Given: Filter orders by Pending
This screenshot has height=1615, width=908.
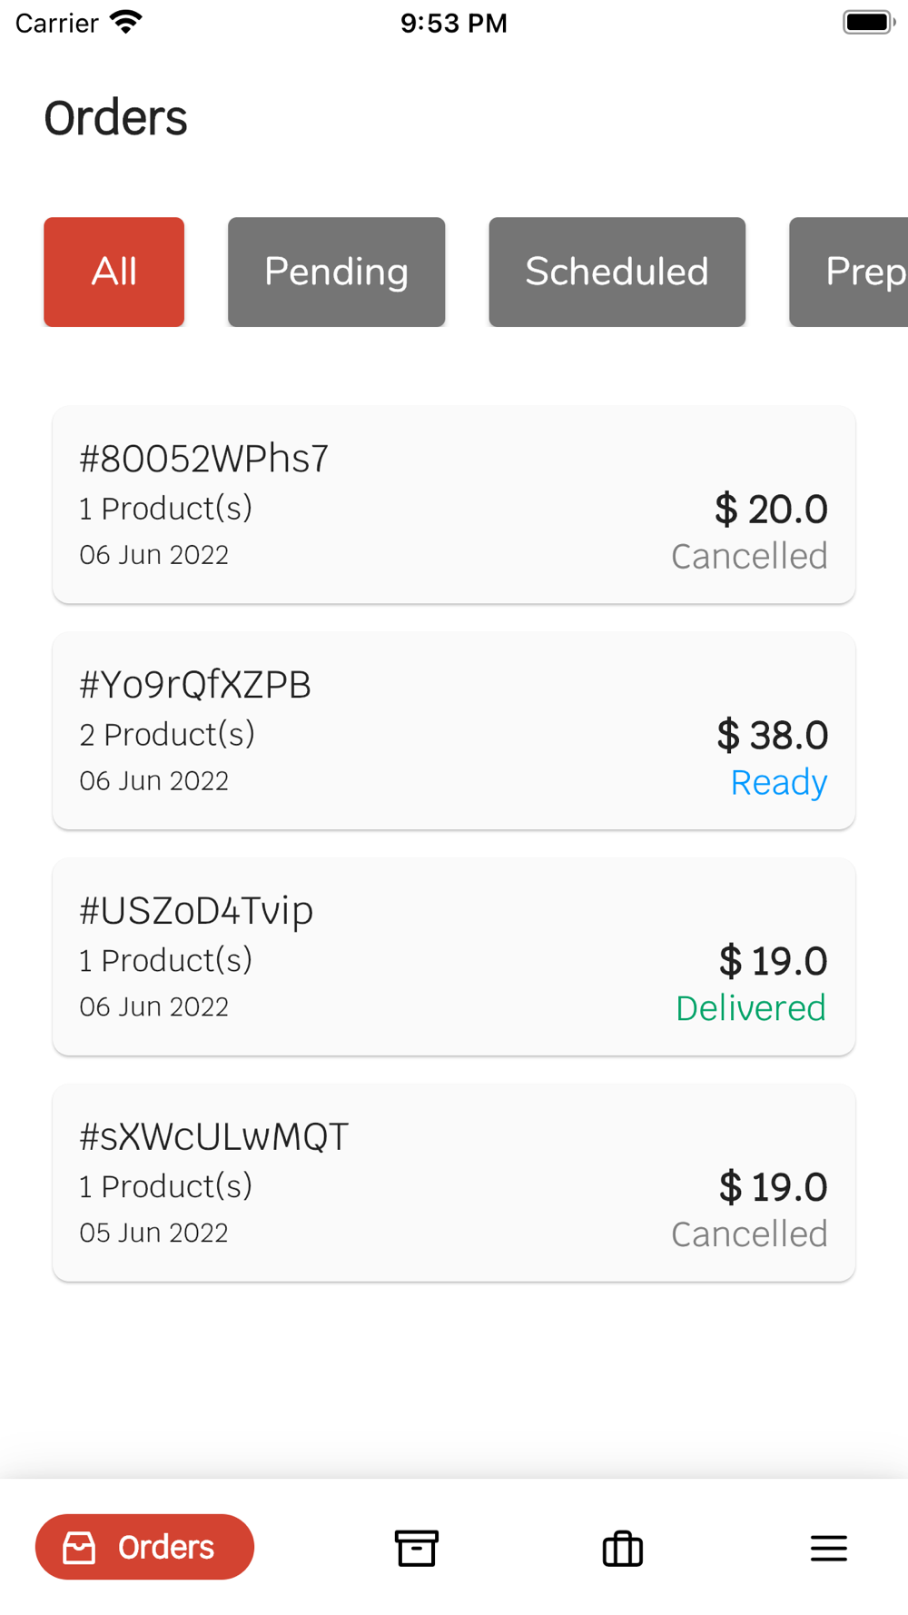Looking at the screenshot, I should [x=336, y=272].
